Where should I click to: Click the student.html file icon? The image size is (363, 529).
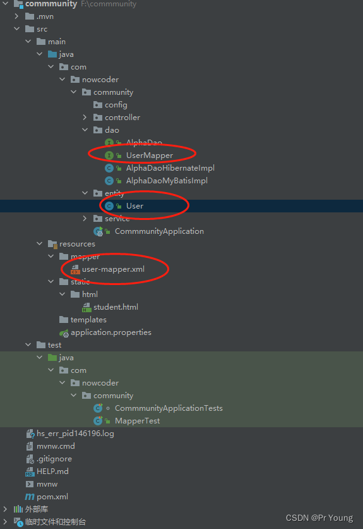[x=86, y=307]
